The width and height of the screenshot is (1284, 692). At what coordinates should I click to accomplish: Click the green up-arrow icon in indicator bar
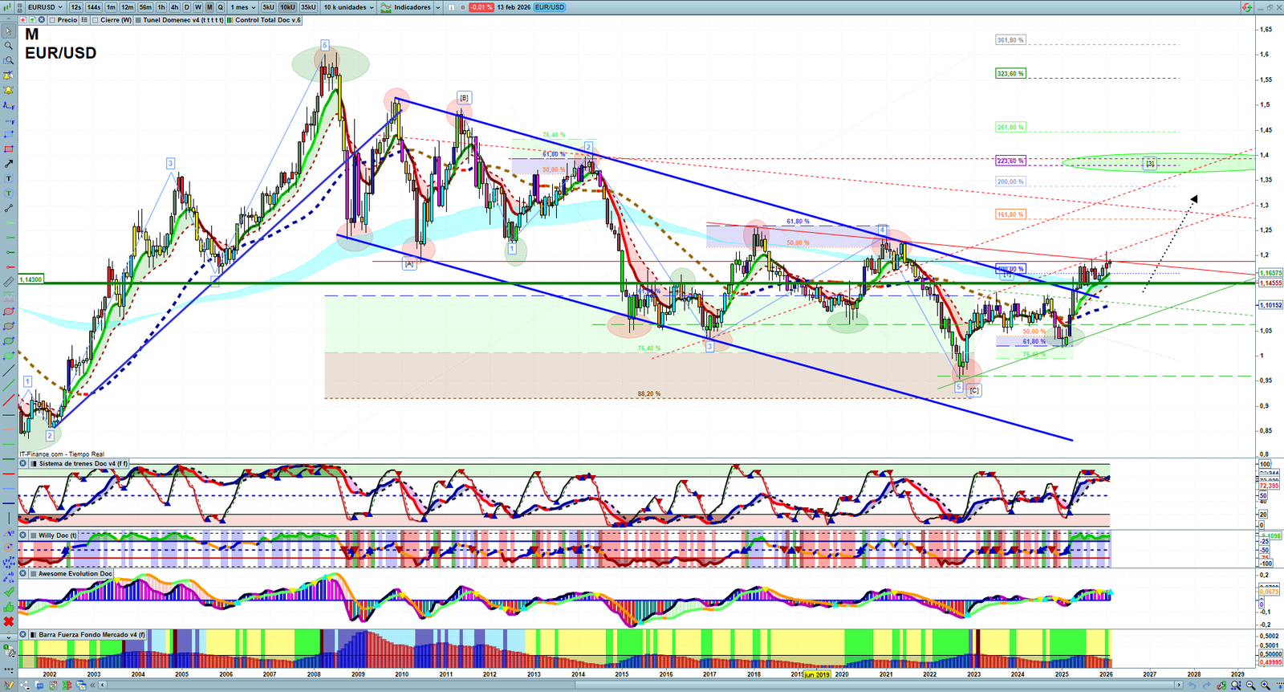31,20
